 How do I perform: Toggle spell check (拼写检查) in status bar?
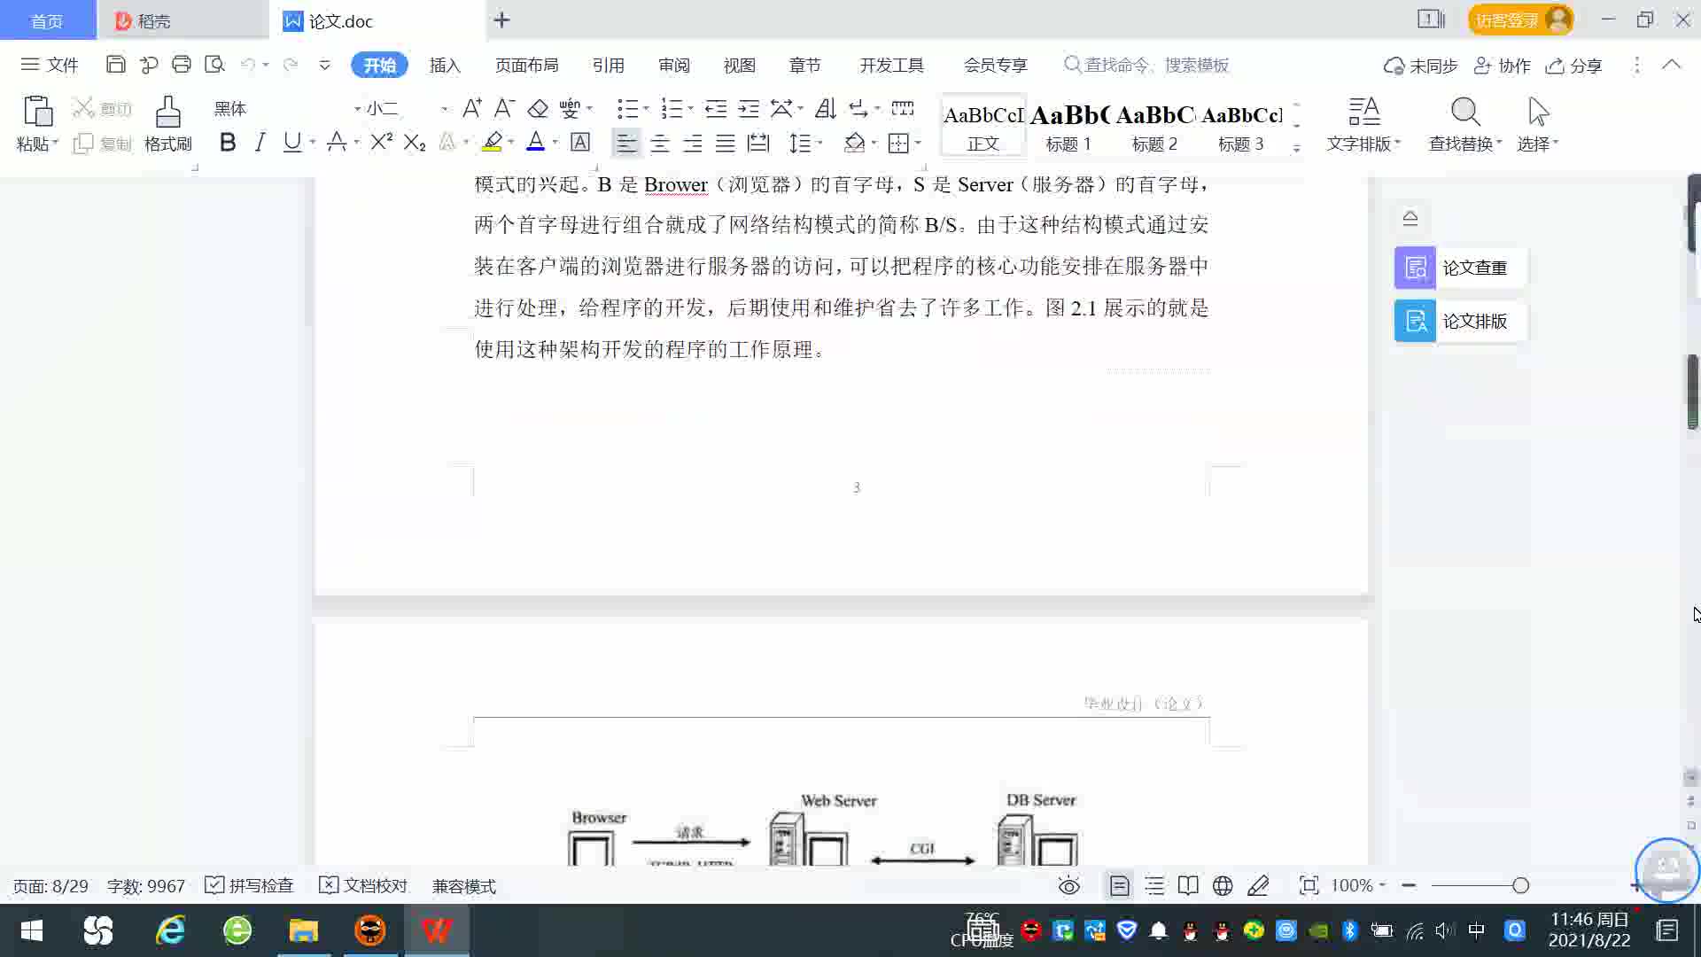(x=249, y=885)
